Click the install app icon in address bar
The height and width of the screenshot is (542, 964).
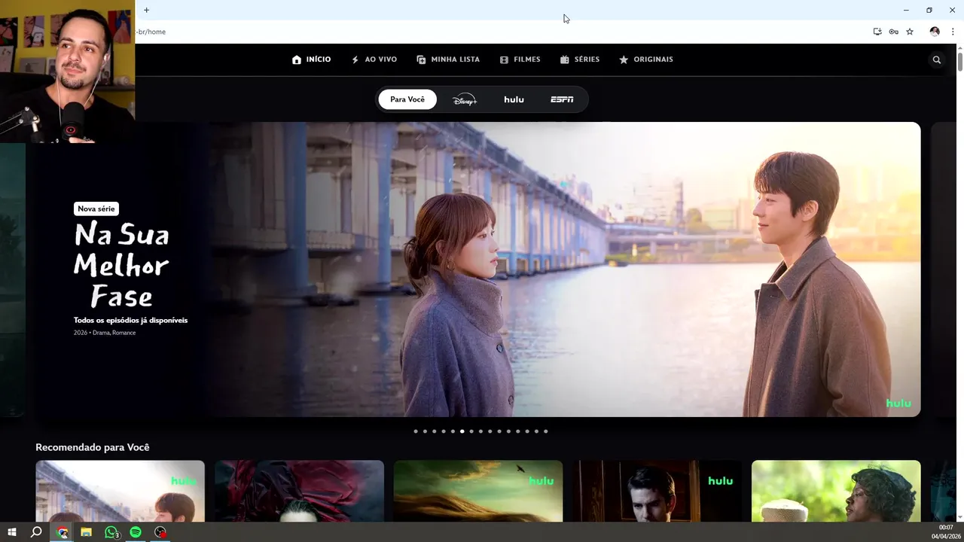click(x=877, y=32)
